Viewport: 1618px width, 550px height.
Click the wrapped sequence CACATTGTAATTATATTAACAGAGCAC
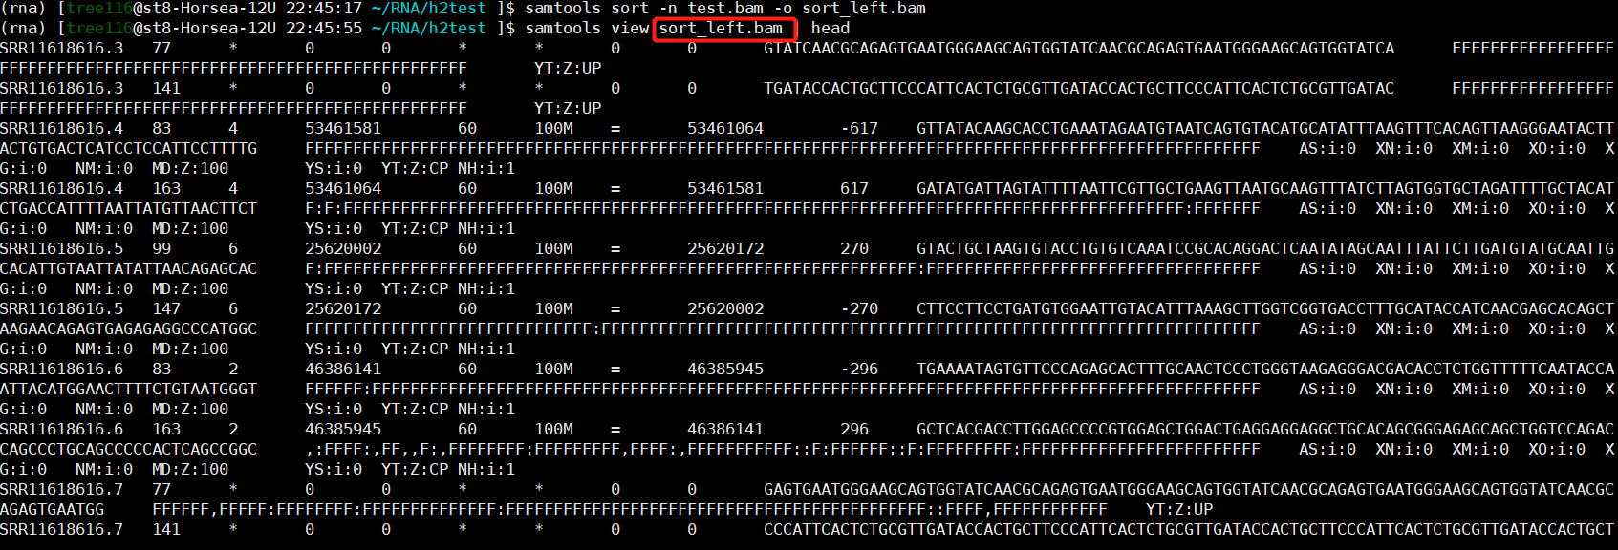tap(129, 268)
